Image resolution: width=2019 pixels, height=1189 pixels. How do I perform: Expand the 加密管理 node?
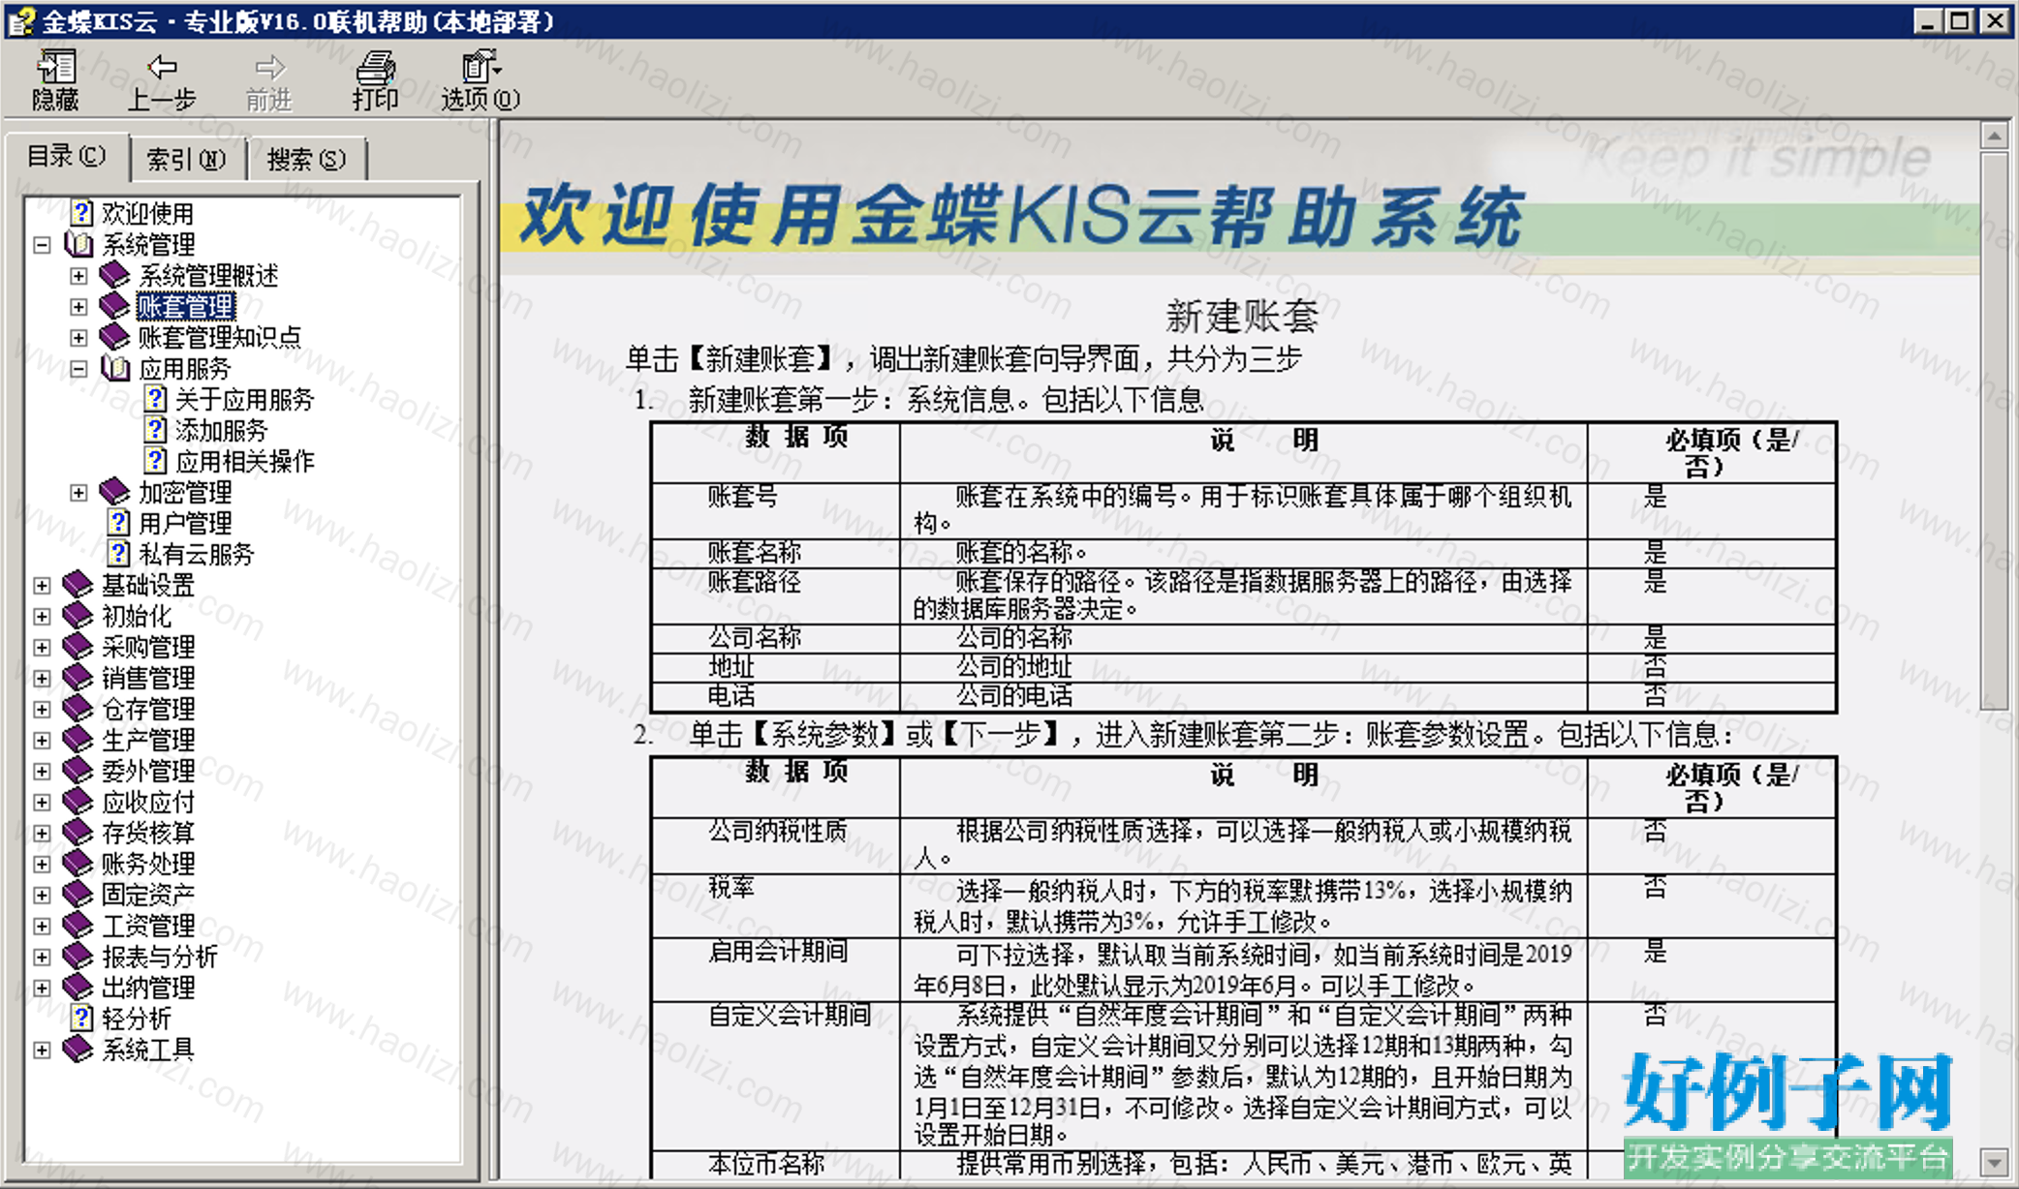pos(78,493)
